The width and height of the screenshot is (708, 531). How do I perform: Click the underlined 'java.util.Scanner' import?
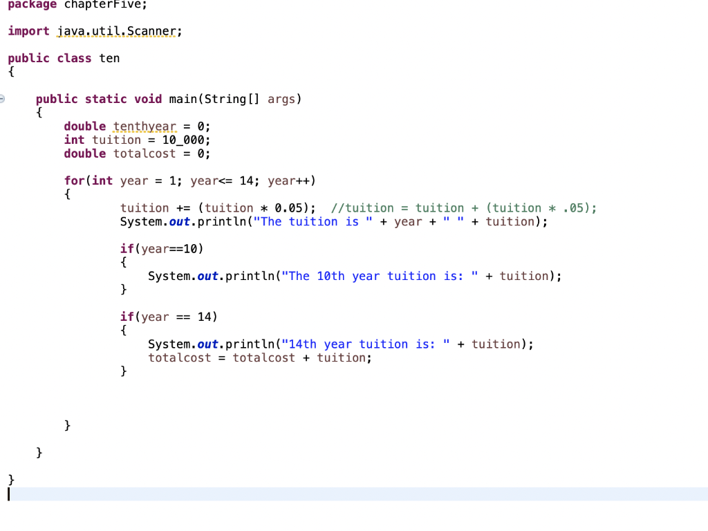(x=116, y=31)
